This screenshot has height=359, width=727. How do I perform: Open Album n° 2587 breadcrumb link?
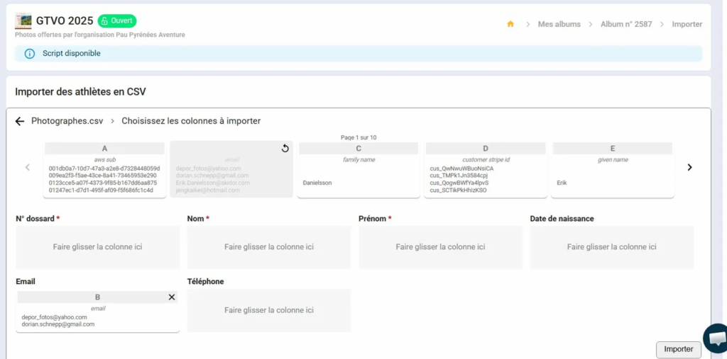625,24
